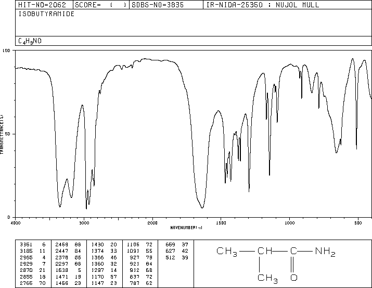Select the WAVENUMBER x-axis title
The image size is (372, 288).
tap(186, 228)
